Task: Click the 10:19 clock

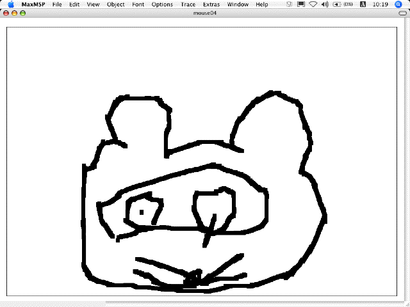Action: [x=380, y=4]
